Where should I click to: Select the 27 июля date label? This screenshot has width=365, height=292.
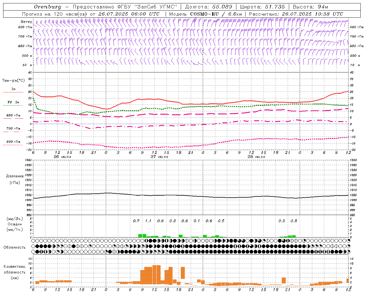click(x=159, y=157)
